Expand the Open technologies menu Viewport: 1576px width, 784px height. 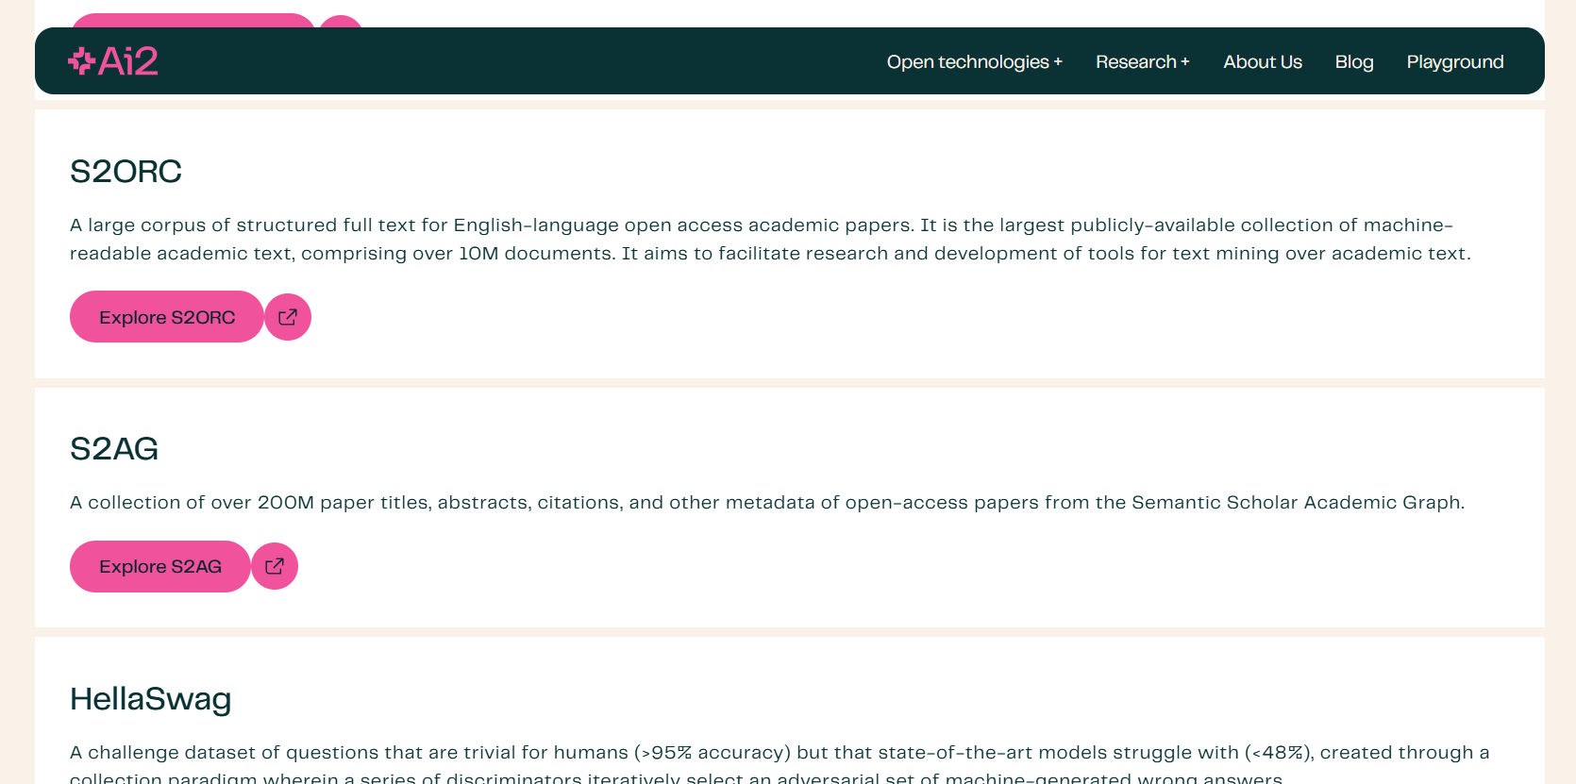click(974, 61)
